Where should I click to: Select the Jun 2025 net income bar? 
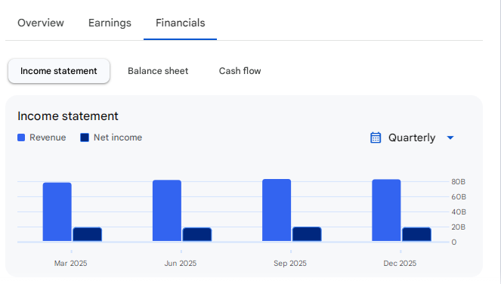click(x=196, y=234)
